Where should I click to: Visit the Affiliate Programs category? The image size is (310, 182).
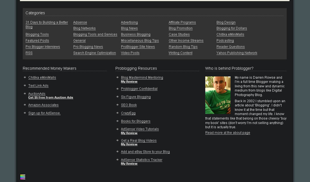tap(182, 22)
